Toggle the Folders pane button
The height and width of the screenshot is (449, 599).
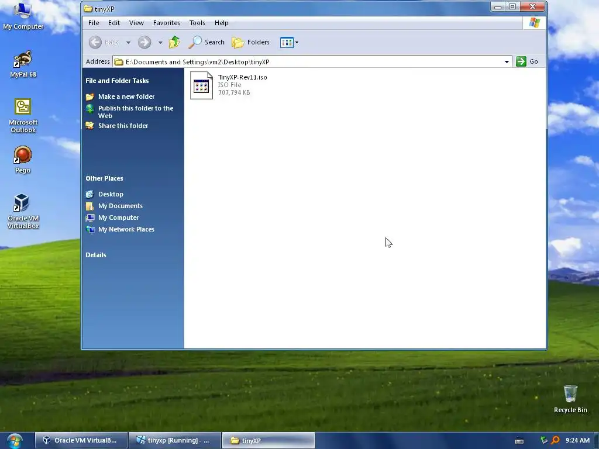(250, 42)
